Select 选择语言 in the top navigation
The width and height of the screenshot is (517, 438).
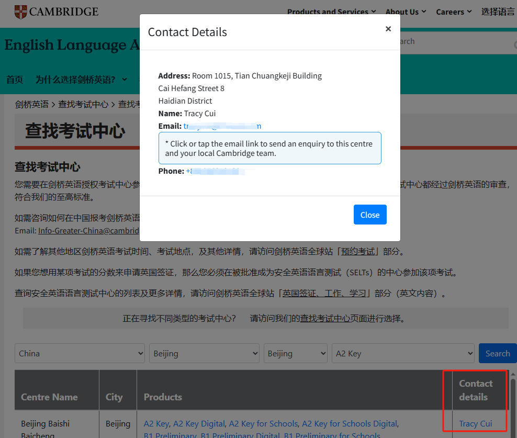click(497, 12)
